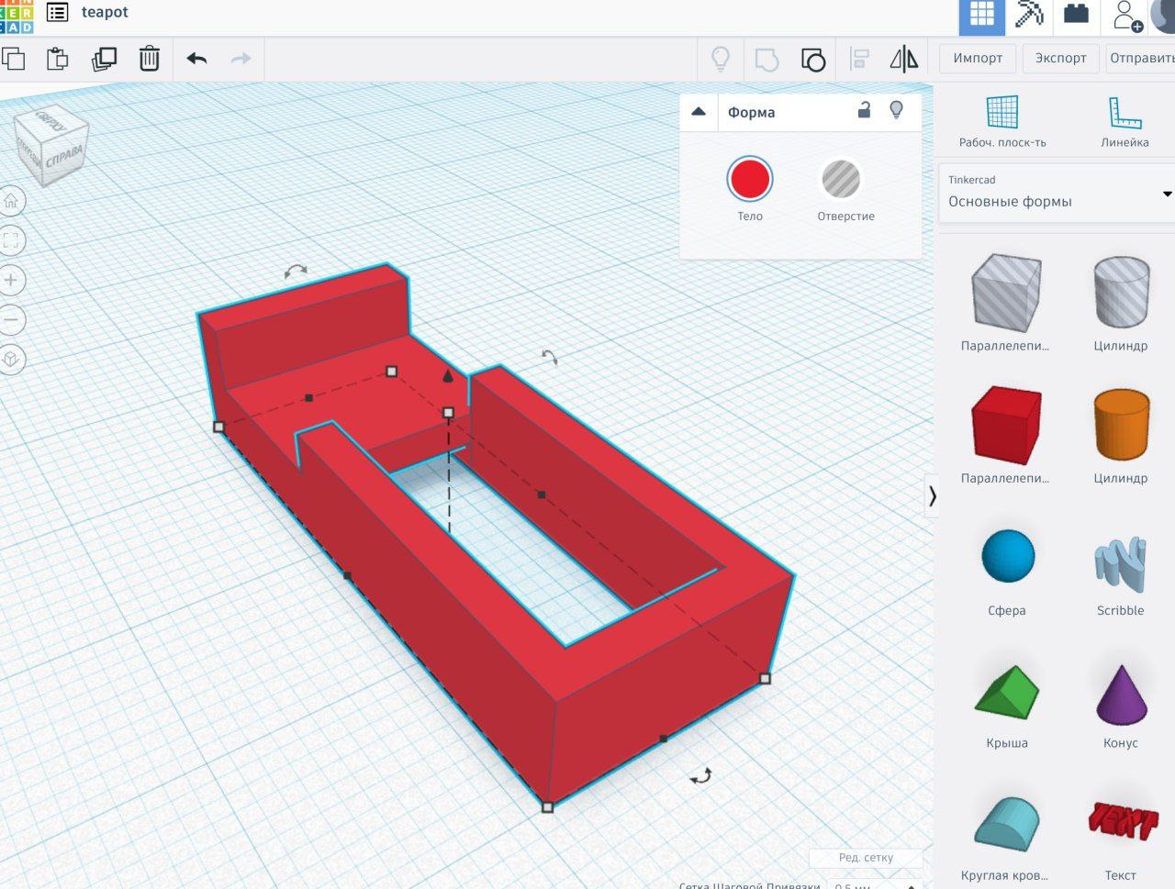Hide selected shape with Форма bulb icon

point(896,110)
